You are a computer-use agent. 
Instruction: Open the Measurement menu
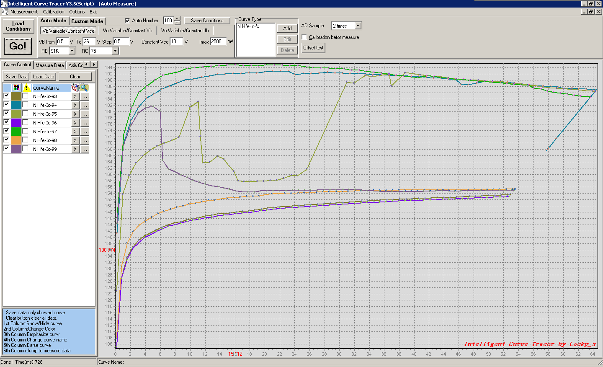24,12
